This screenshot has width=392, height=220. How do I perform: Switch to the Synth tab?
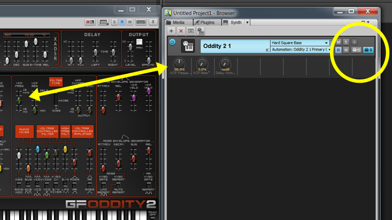(x=233, y=22)
